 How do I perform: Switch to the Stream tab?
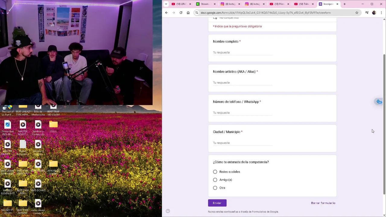pyautogui.click(x=206, y=4)
